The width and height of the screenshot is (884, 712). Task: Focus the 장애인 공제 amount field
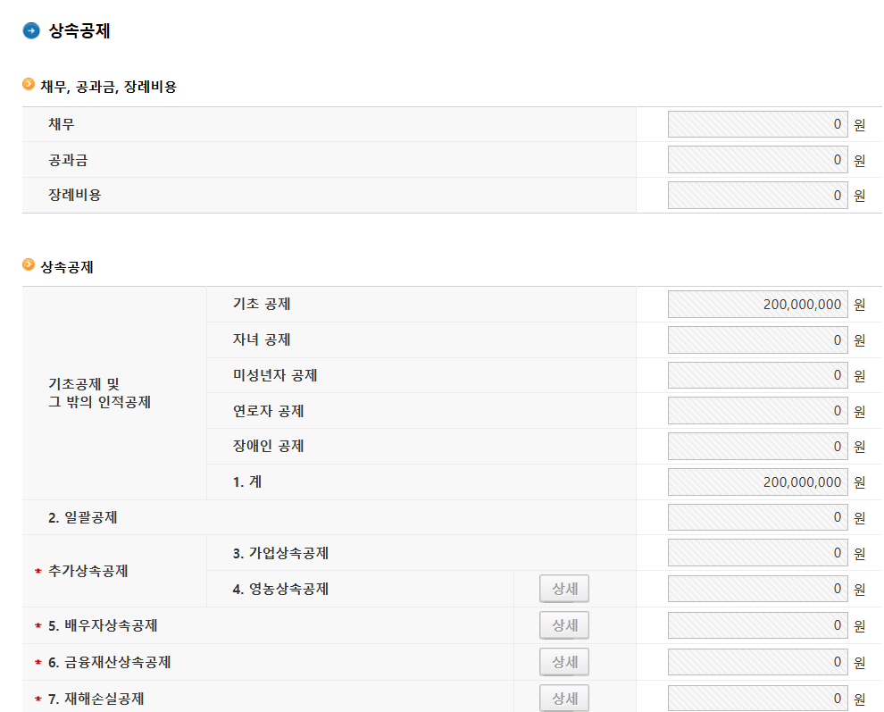point(757,446)
